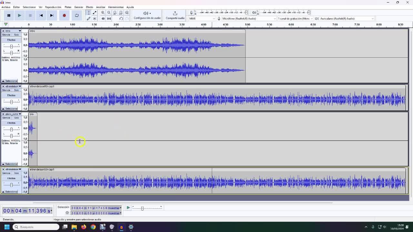Image resolution: width=413 pixels, height=232 pixels.
Task: Mute the bottom eltrendelas4 track
Action: [x=6, y=173]
